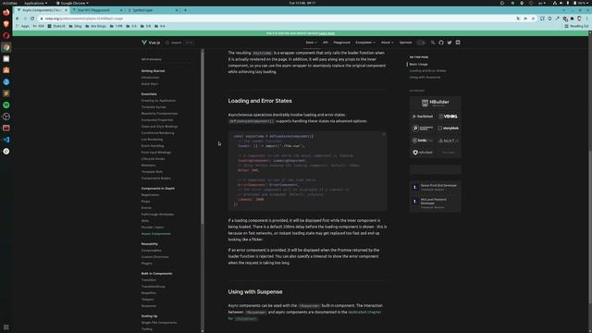The width and height of the screenshot is (592, 333).
Task: Open a new browser tab
Action: pyautogui.click(x=185, y=10)
